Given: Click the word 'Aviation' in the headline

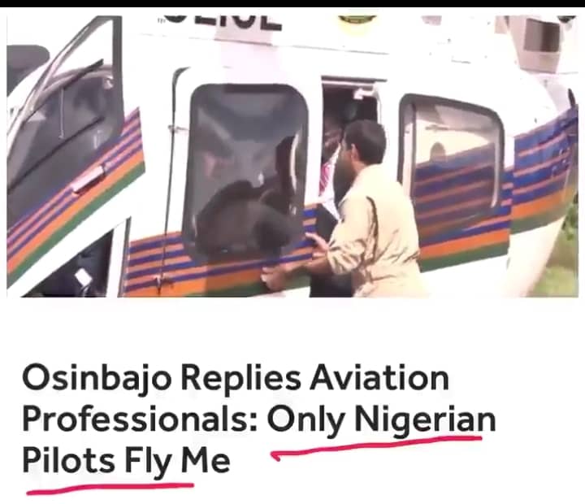Looking at the screenshot, I should tap(379, 378).
